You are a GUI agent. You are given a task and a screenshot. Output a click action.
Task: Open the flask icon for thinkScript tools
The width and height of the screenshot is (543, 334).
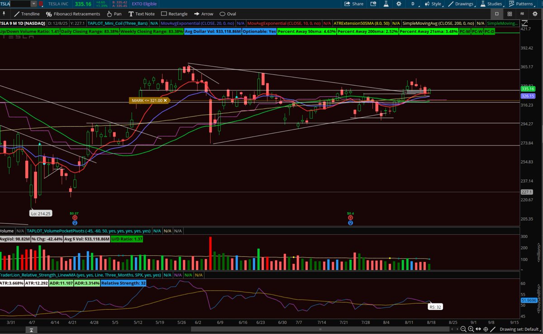point(387,4)
